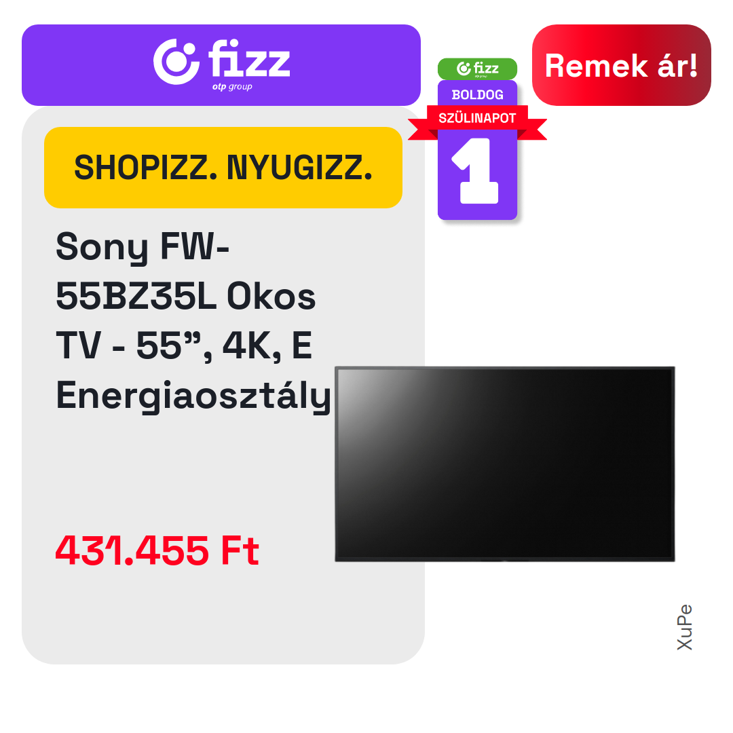This screenshot has height=733, width=733.
Task: Click the Energiaosztály text line
Action: coord(193,396)
